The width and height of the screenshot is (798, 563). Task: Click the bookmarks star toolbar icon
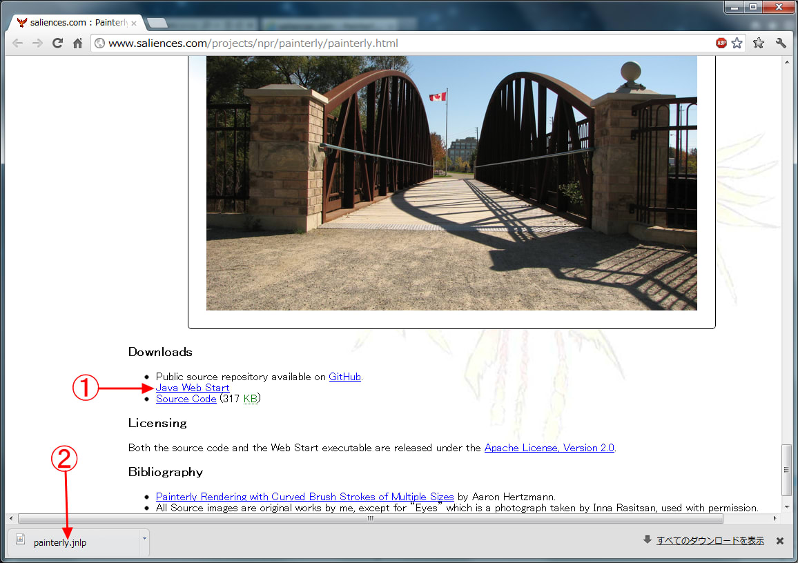click(759, 43)
